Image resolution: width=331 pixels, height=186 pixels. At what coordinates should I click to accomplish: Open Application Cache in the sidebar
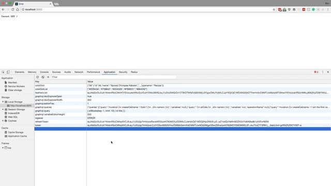click(17, 136)
